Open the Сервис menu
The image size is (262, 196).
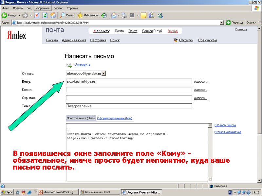(x=58, y=8)
